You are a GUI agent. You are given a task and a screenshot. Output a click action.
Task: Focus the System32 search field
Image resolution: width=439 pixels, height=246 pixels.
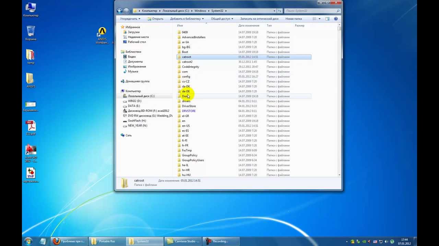(x=312, y=11)
